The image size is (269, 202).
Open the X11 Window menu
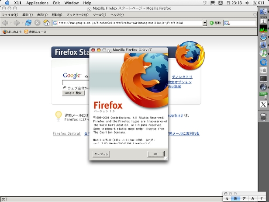[x=72, y=3]
